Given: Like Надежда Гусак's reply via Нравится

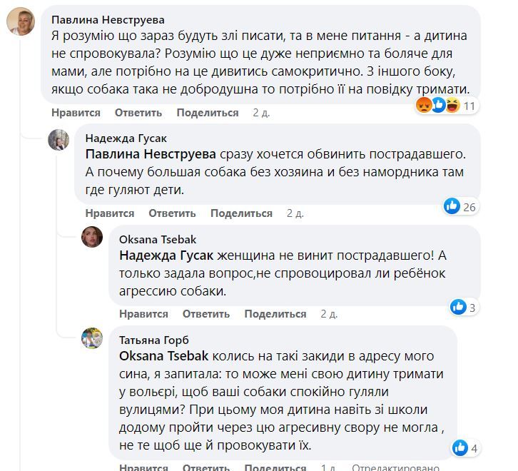Looking at the screenshot, I should click(x=110, y=213).
